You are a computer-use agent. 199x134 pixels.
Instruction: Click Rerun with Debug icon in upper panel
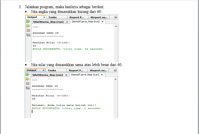point(28,26)
